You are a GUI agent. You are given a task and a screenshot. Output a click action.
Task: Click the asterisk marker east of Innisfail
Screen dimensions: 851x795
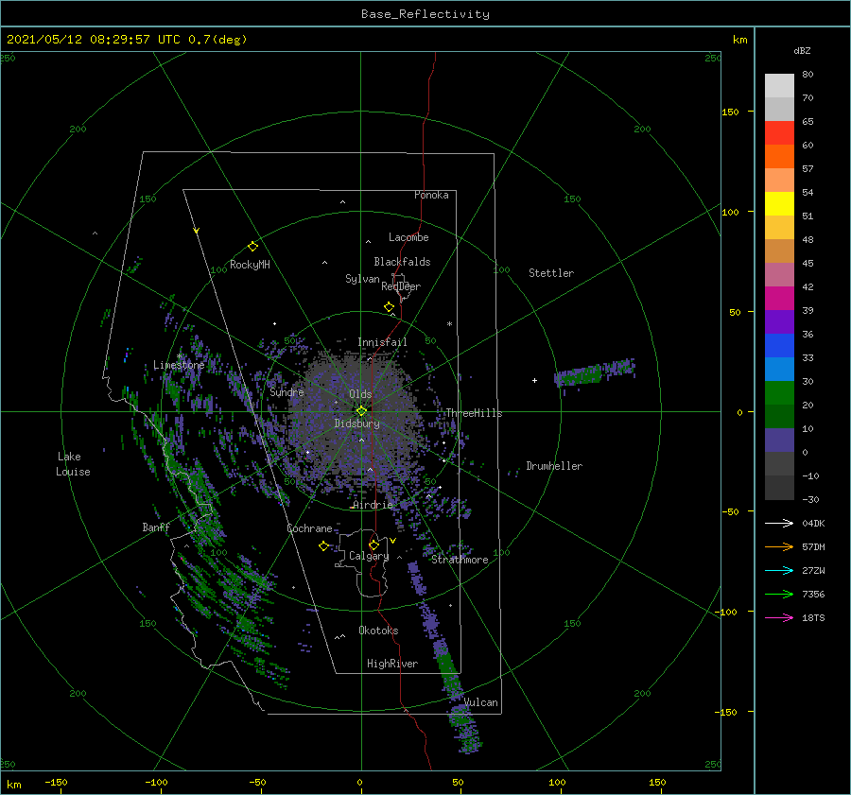[x=449, y=324]
